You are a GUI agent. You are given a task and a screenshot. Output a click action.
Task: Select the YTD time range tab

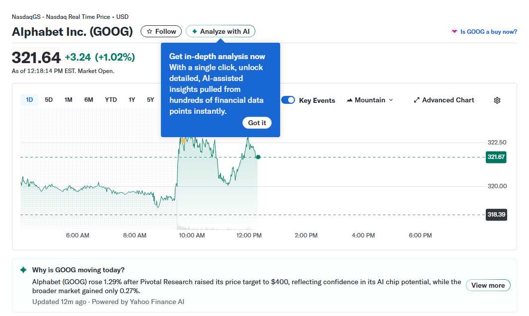[111, 99]
